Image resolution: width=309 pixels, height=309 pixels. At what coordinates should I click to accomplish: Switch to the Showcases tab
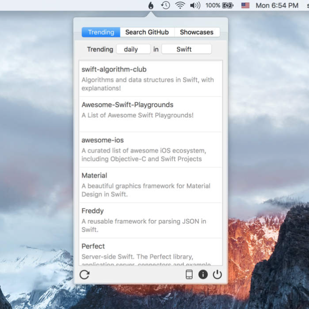coord(197,32)
